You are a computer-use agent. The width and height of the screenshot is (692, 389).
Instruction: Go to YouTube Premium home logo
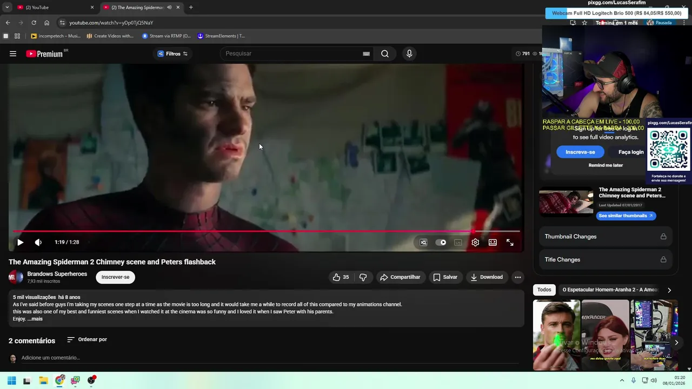coord(44,53)
